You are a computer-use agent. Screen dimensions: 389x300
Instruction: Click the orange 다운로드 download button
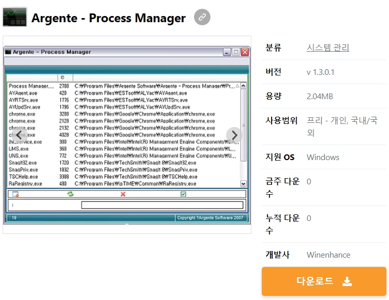[x=324, y=281]
